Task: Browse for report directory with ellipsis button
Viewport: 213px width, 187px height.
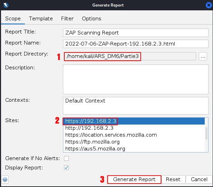Action: (x=203, y=56)
